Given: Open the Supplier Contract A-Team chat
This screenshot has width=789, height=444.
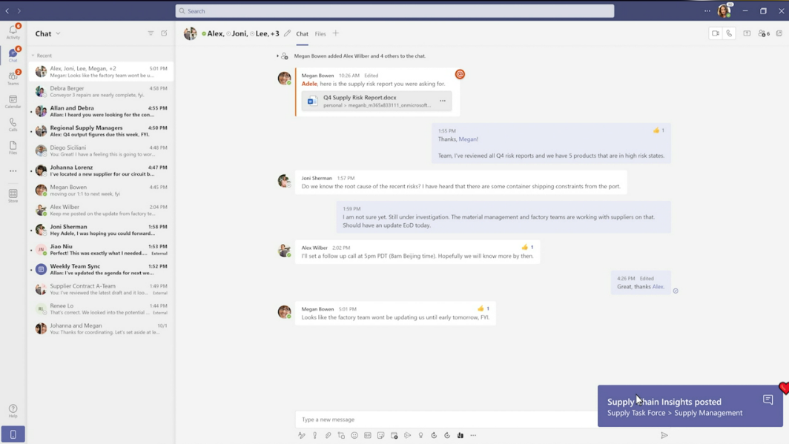Looking at the screenshot, I should tap(101, 289).
